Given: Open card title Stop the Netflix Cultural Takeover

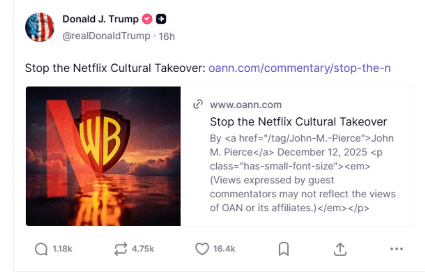Looking at the screenshot, I should 298,122.
